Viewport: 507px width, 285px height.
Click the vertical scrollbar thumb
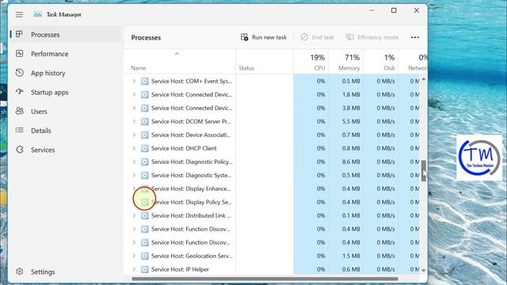[424, 170]
